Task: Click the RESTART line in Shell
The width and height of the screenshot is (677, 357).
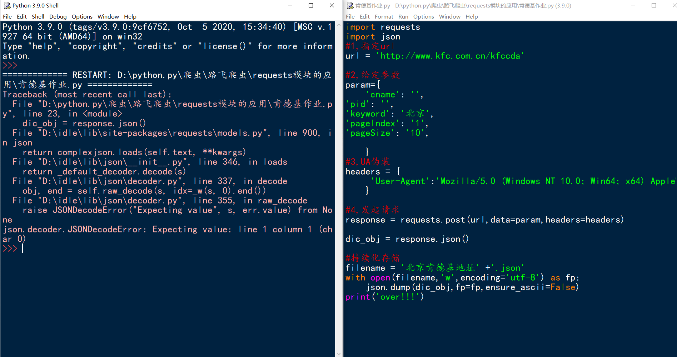Action: click(167, 80)
